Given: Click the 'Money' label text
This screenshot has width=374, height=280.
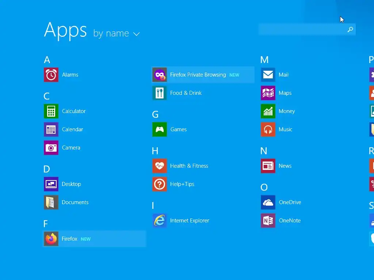Looking at the screenshot, I should [287, 111].
